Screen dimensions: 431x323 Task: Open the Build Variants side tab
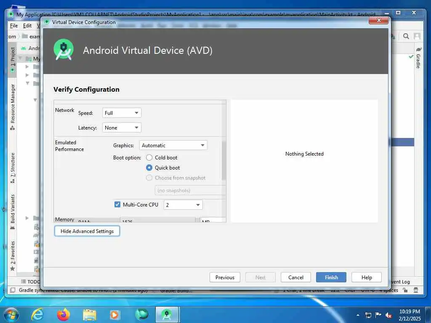tap(12, 212)
